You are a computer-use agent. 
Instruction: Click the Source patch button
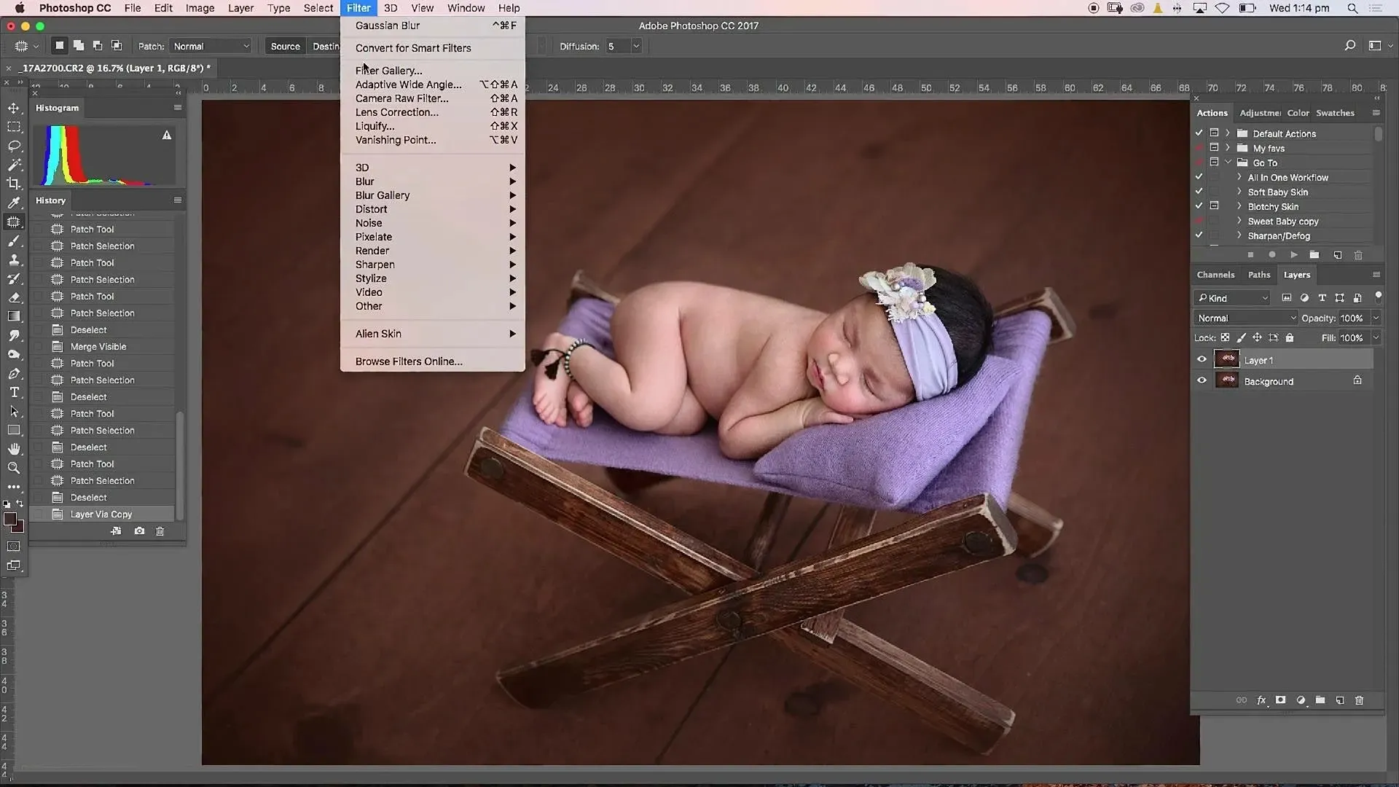point(285,46)
